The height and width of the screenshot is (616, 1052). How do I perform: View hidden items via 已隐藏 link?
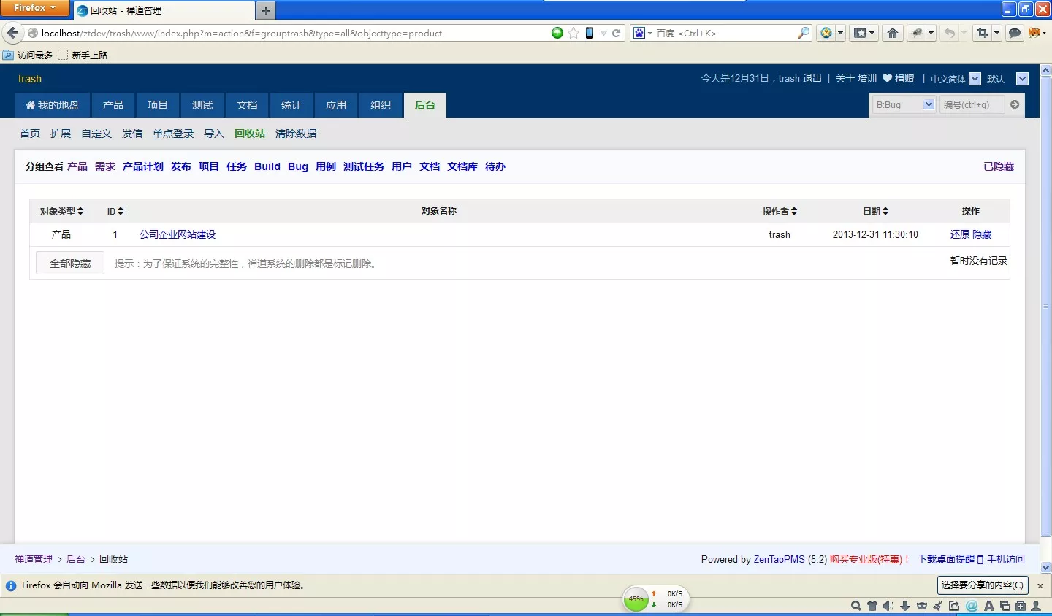click(999, 166)
